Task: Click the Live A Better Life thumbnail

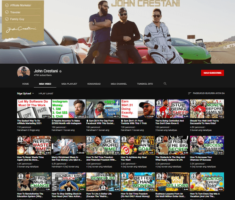Action: tap(103, 182)
